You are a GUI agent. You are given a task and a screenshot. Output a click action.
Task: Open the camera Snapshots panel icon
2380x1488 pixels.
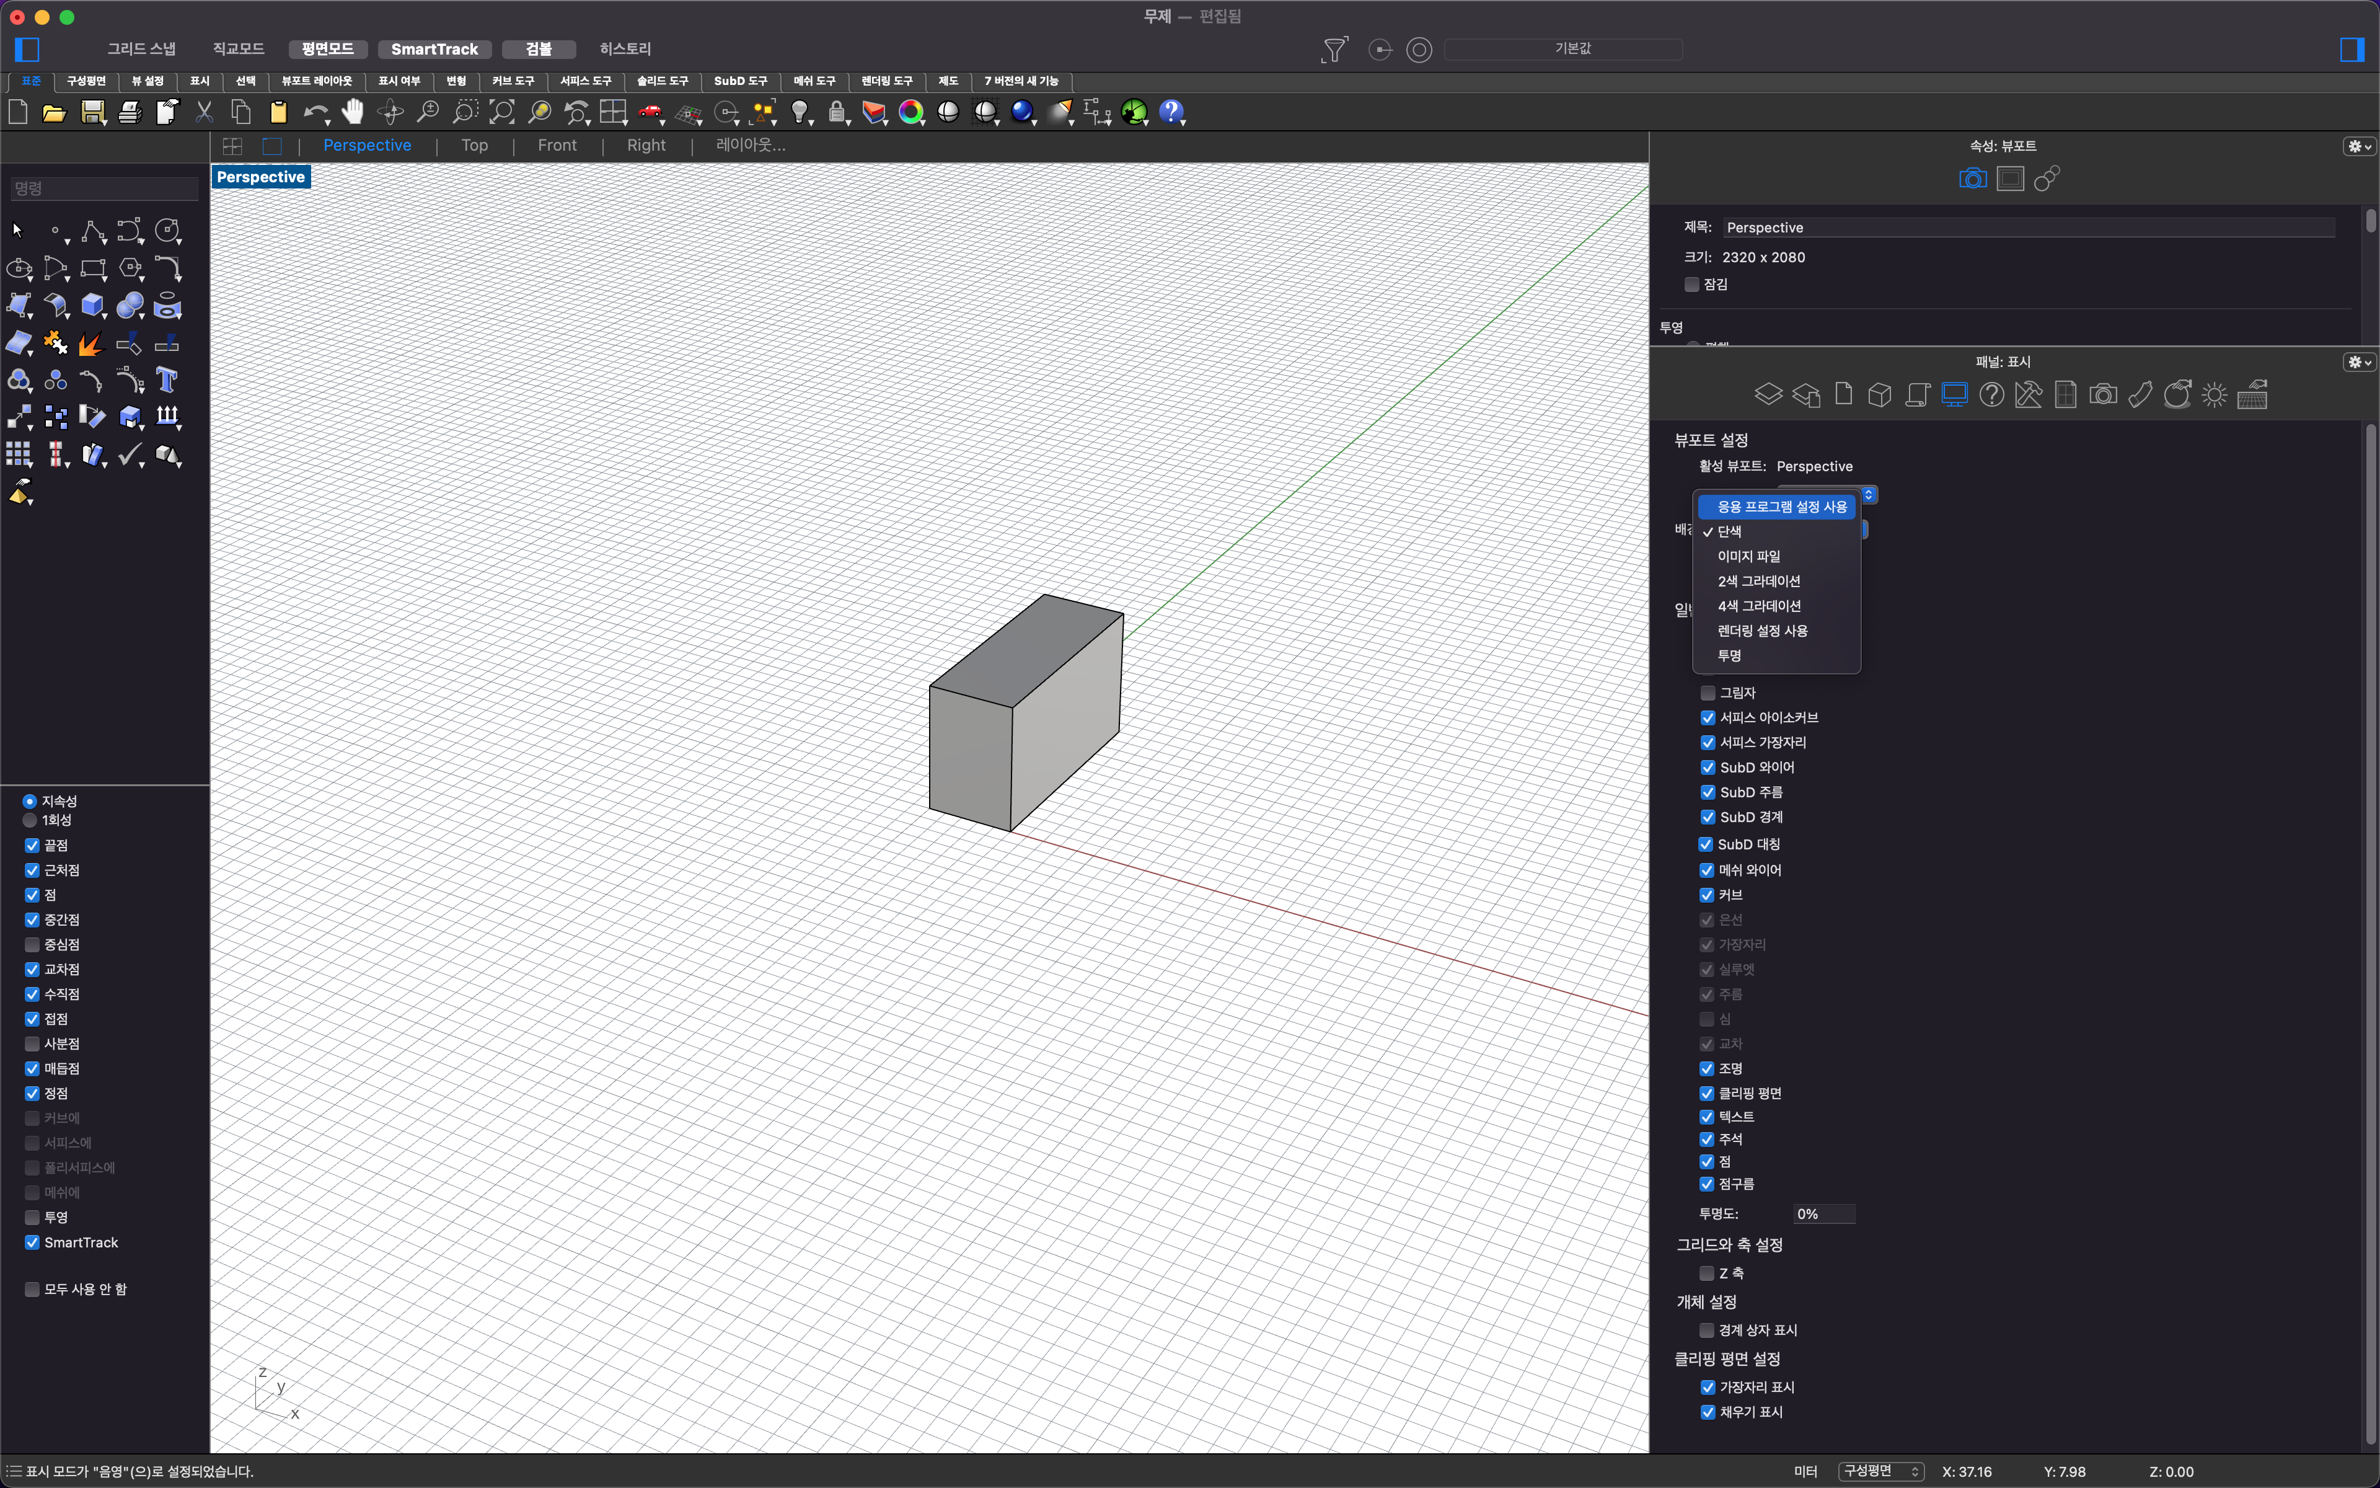coord(2103,395)
